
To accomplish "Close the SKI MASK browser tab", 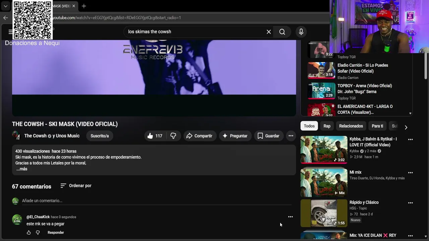I will click(x=74, y=6).
